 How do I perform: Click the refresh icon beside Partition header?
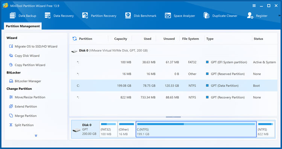tap(74, 39)
